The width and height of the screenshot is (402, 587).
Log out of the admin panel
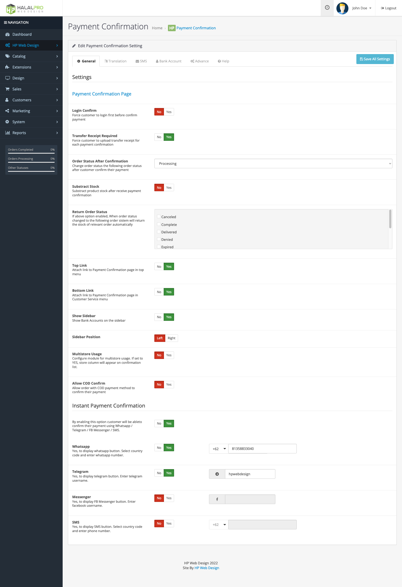pos(389,8)
